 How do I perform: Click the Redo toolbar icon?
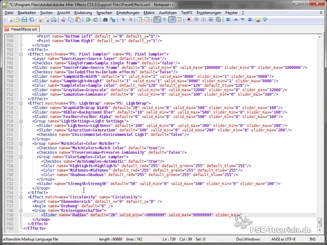tap(95, 20)
